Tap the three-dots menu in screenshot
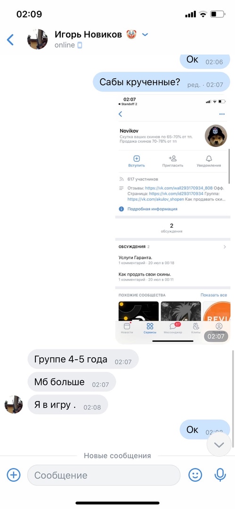235x509 pixels. (222, 114)
